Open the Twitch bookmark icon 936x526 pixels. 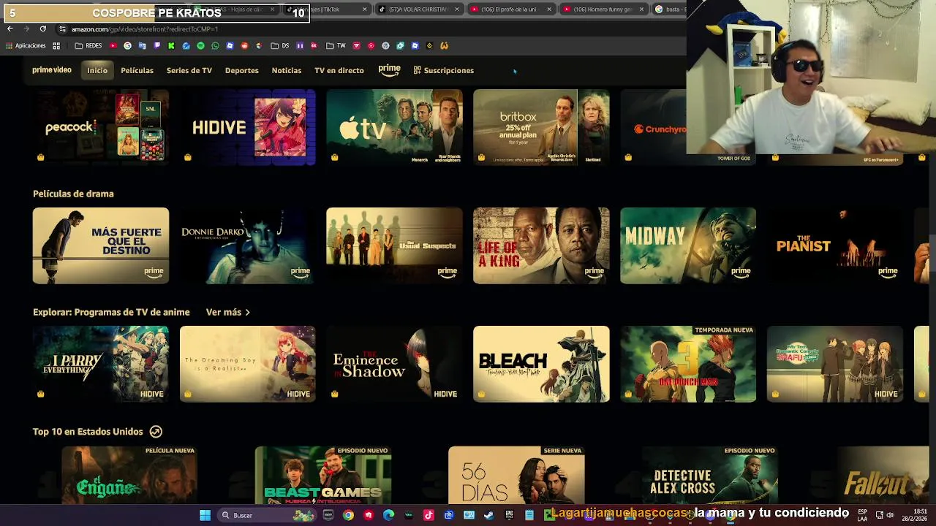click(156, 45)
